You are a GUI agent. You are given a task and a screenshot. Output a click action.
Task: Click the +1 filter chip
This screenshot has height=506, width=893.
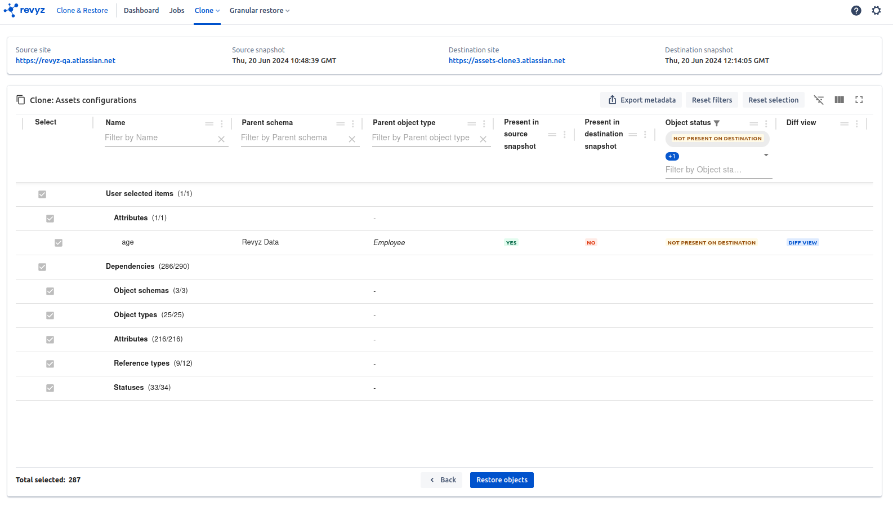(672, 156)
